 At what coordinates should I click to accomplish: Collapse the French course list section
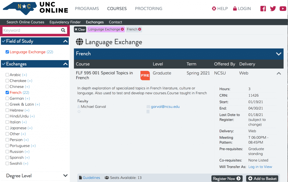[x=279, y=54]
